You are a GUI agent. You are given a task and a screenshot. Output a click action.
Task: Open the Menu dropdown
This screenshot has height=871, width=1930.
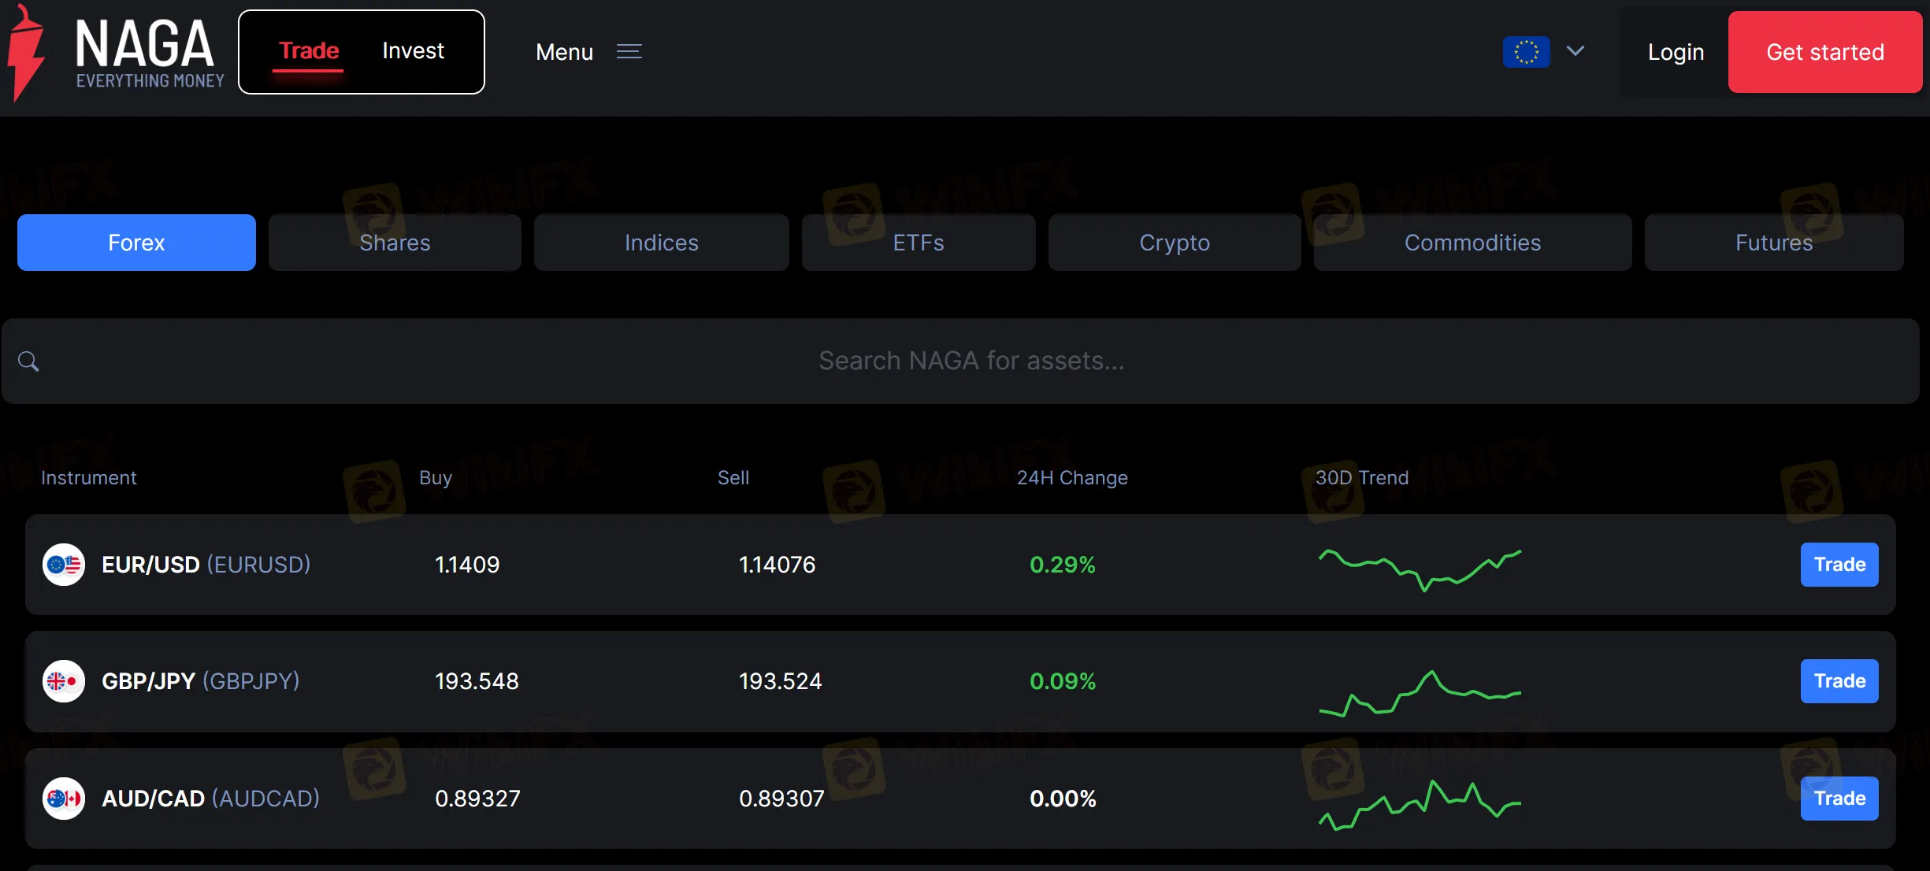pos(564,52)
